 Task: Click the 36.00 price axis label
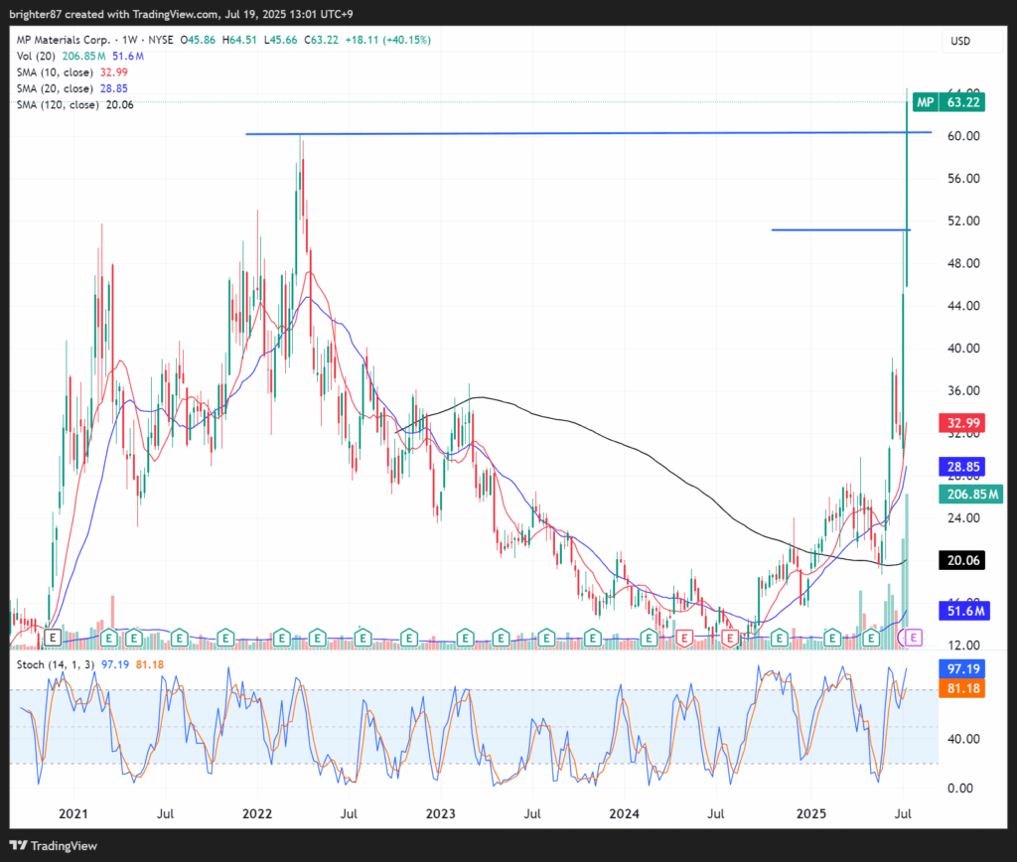(963, 390)
